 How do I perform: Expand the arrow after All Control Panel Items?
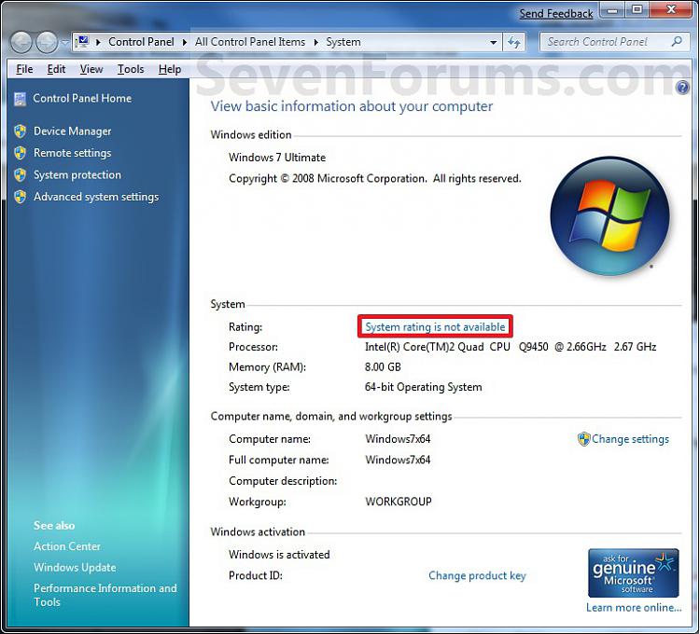click(316, 42)
